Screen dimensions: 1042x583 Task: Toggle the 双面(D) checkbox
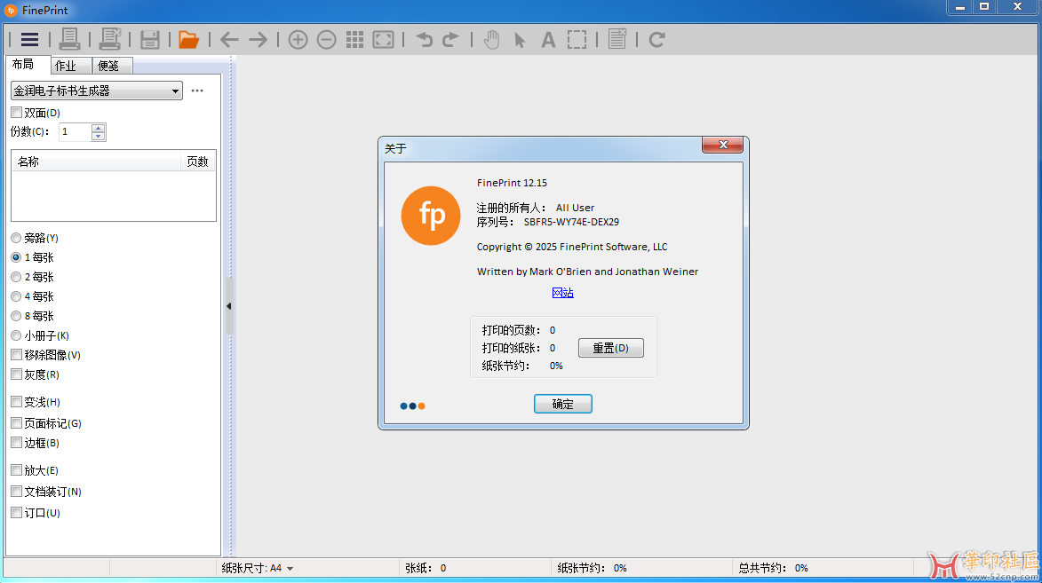coord(17,112)
